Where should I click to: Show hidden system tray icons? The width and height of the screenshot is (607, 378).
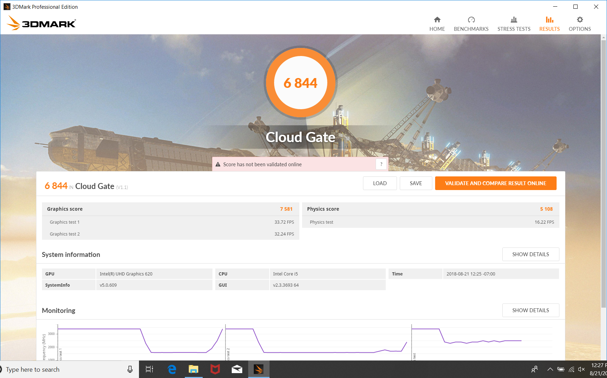(x=550, y=369)
